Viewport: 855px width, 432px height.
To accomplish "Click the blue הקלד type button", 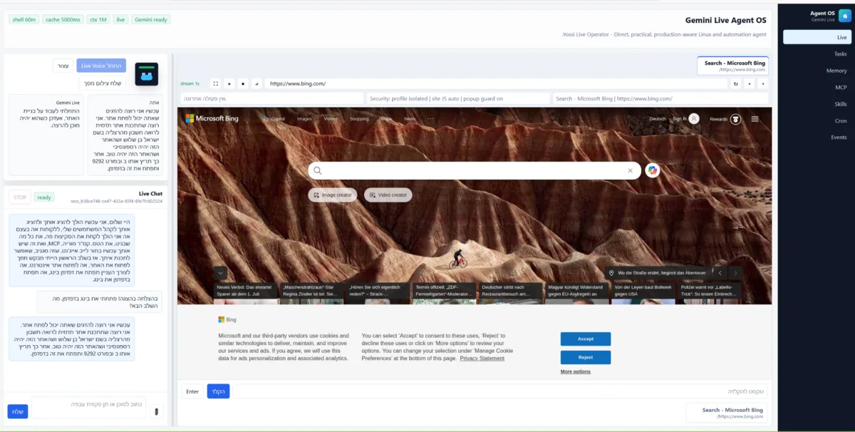I will pyautogui.click(x=219, y=391).
